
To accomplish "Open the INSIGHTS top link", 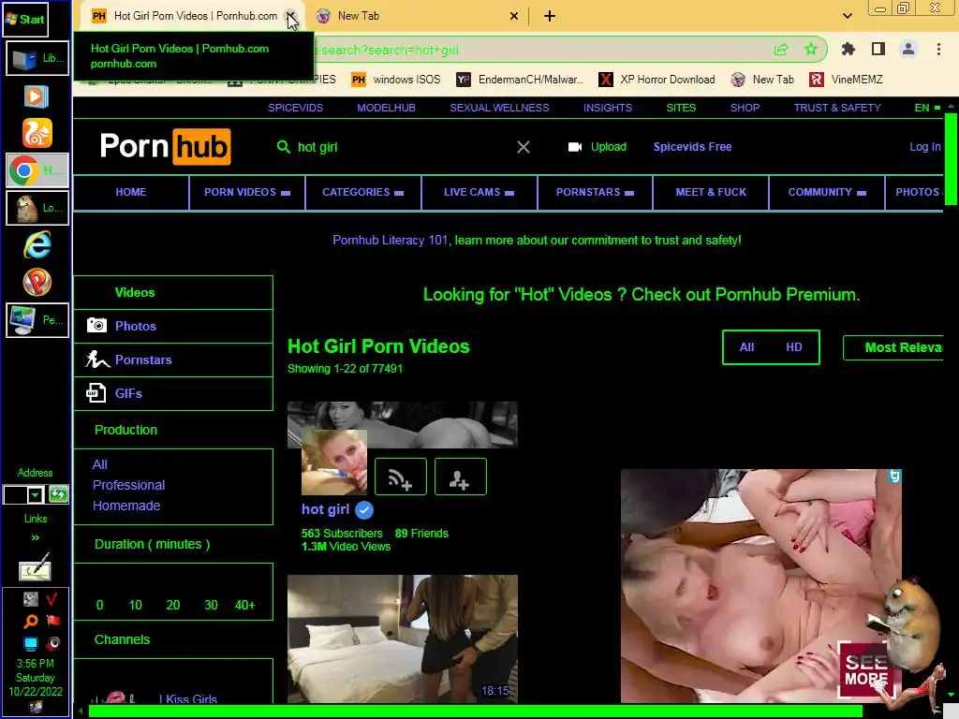I will point(607,108).
